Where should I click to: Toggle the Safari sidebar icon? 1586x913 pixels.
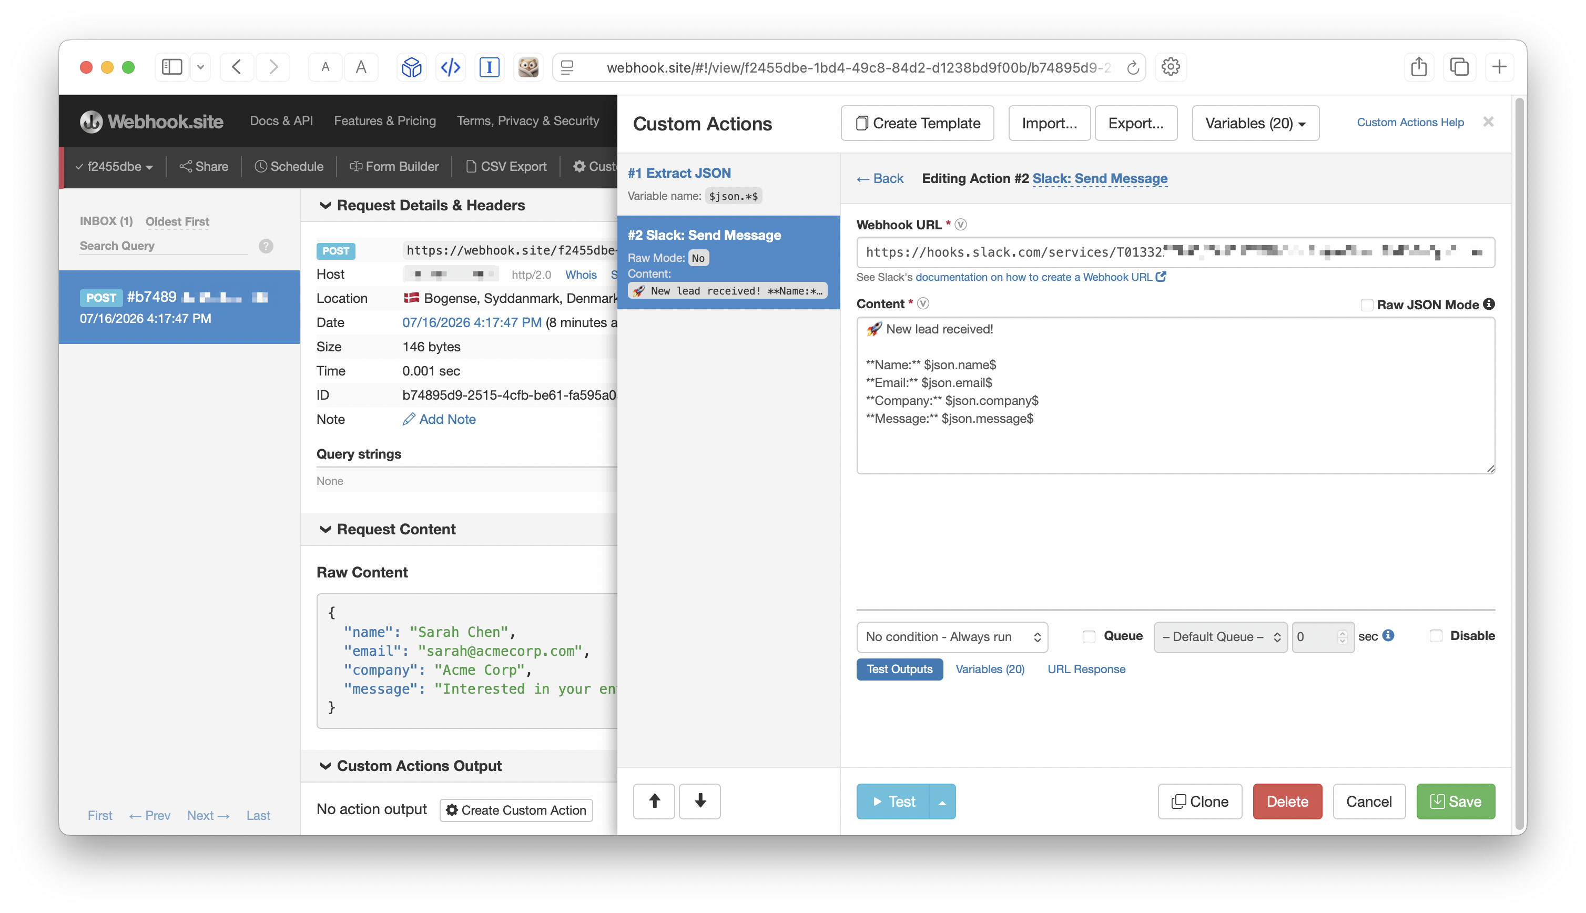[x=171, y=67]
